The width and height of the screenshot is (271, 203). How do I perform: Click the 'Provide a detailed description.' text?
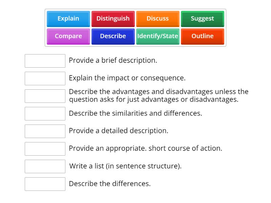[x=119, y=131]
